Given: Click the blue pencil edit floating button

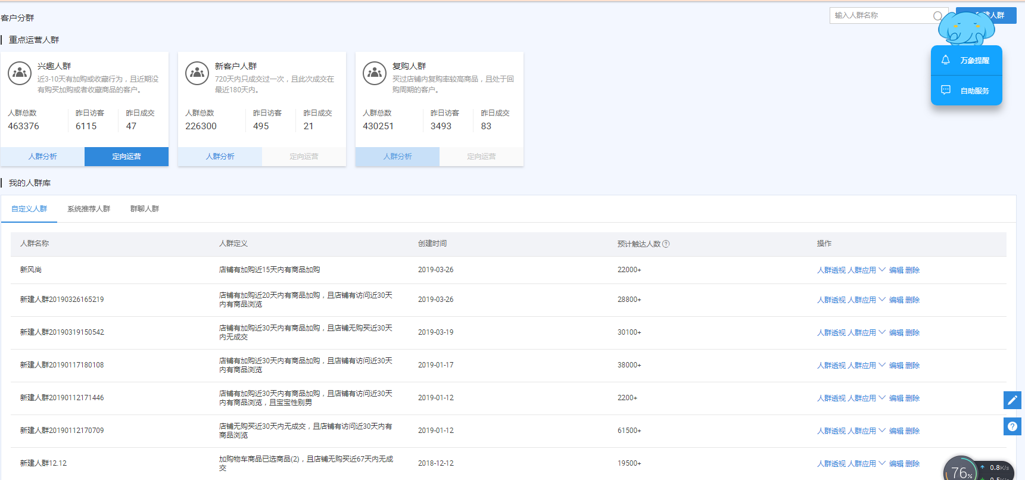Looking at the screenshot, I should click(x=1012, y=400).
